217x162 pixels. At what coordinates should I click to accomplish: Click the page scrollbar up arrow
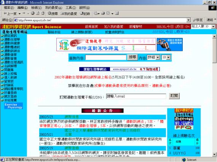[x=214, y=36]
